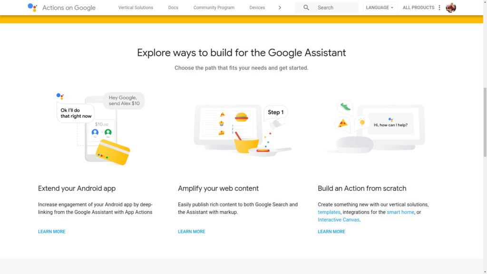
Task: Click the search magnifier icon
Action: 306,8
